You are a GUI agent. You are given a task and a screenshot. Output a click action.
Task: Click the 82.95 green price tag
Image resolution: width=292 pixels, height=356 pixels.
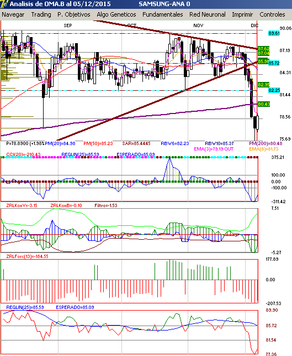click(264, 85)
